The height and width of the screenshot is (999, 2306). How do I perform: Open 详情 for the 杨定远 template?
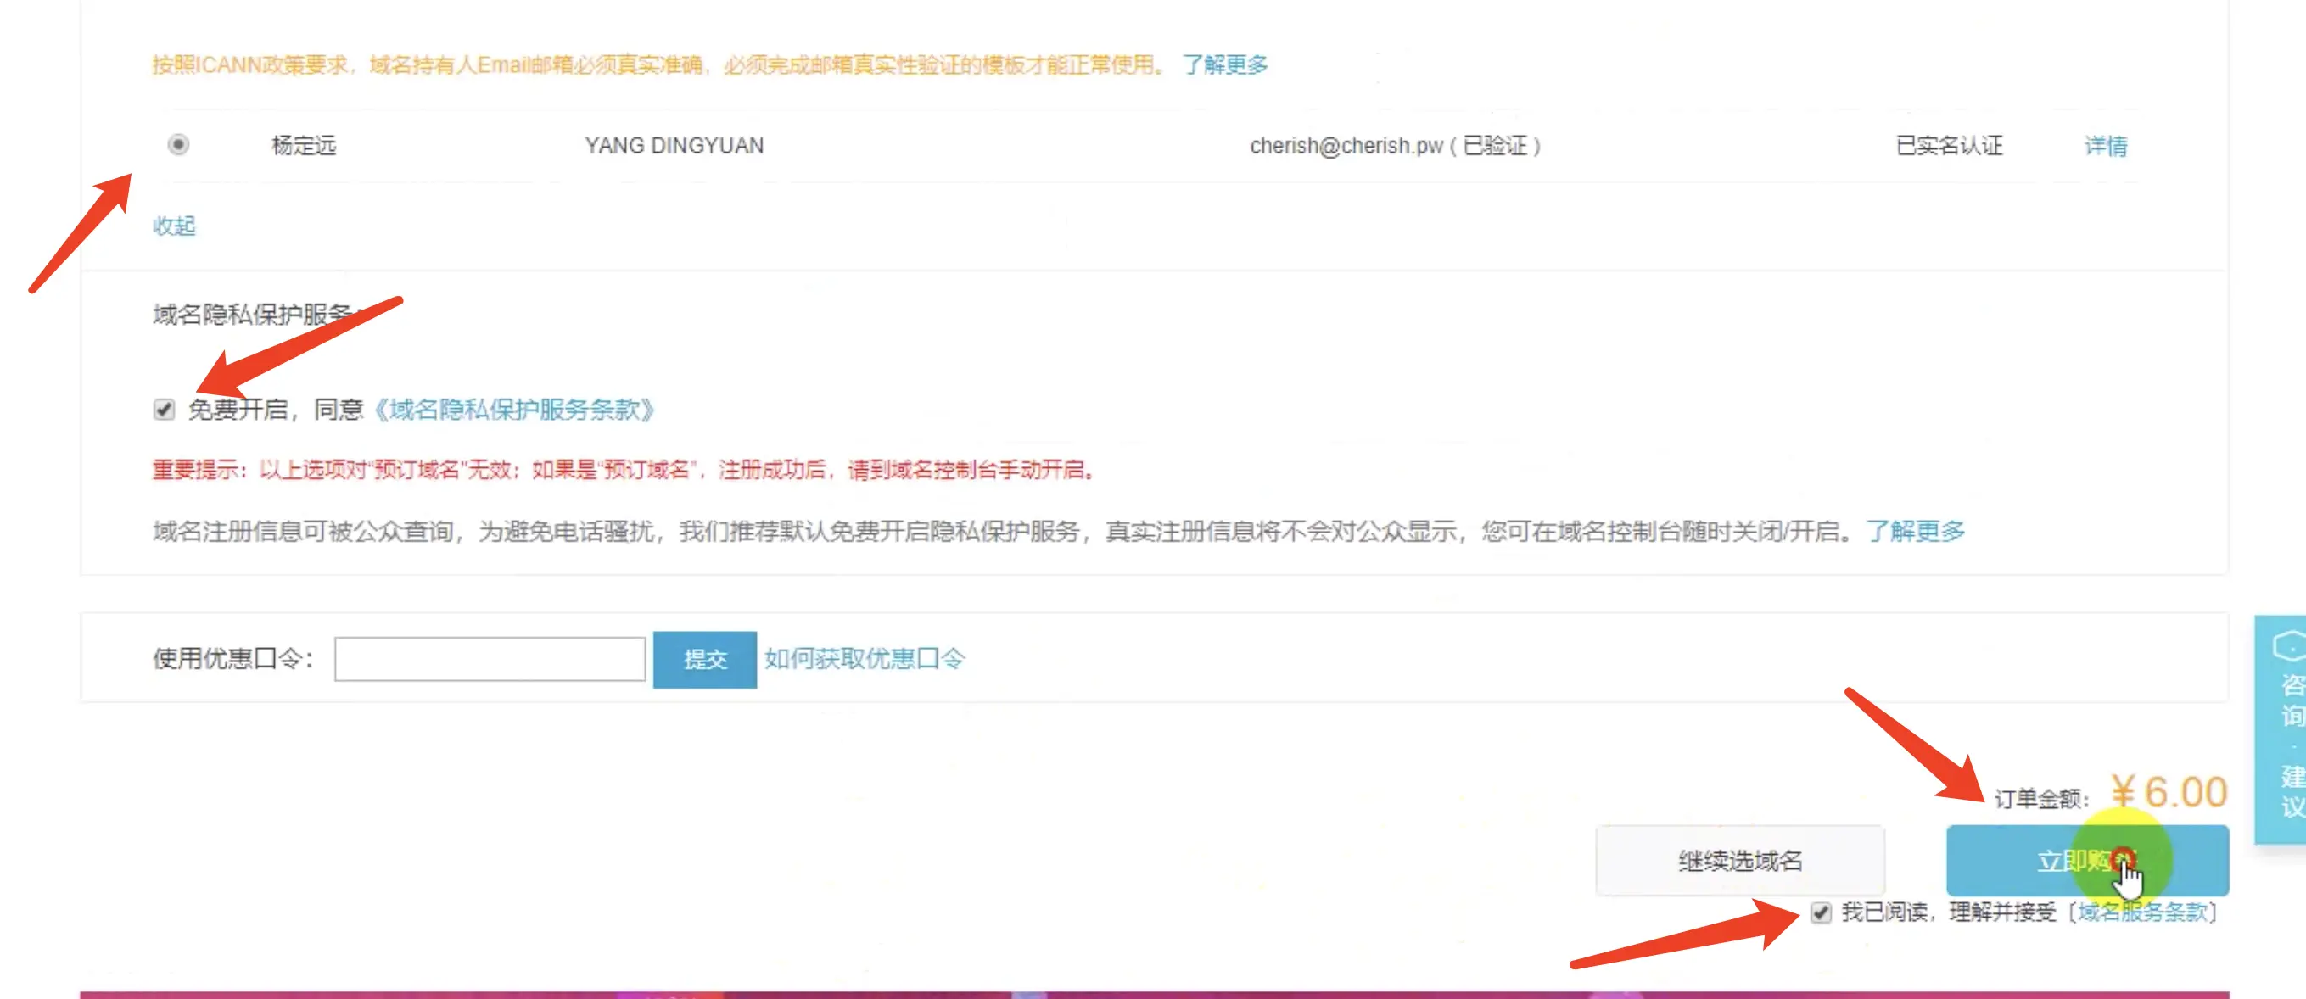click(x=2105, y=145)
